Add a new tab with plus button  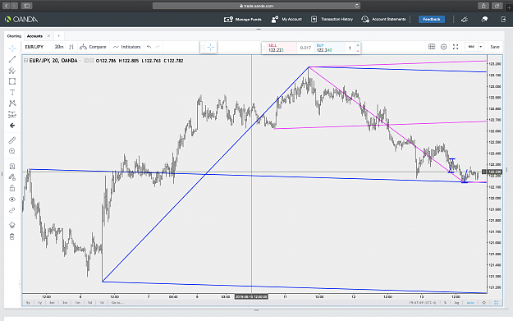click(59, 36)
